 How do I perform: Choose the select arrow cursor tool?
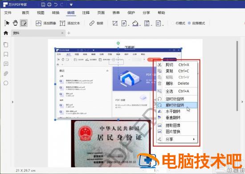coord(7,23)
